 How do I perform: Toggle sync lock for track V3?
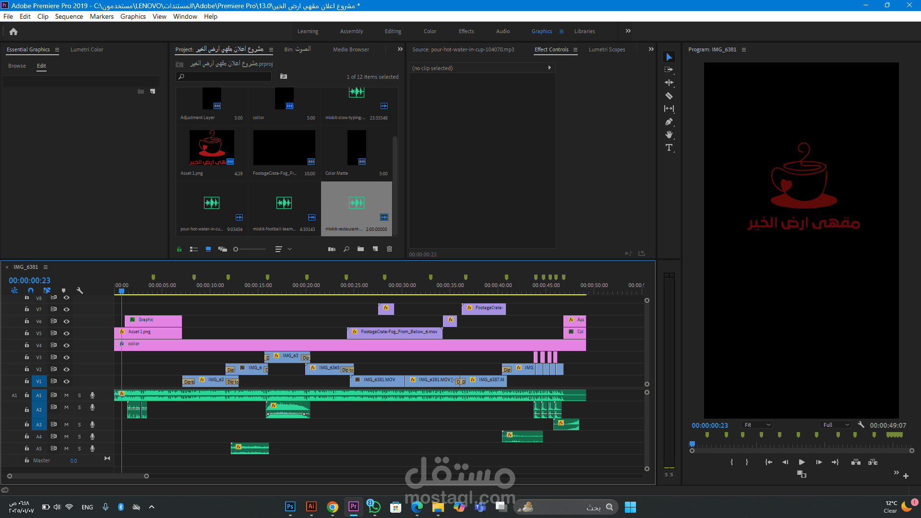pos(54,357)
